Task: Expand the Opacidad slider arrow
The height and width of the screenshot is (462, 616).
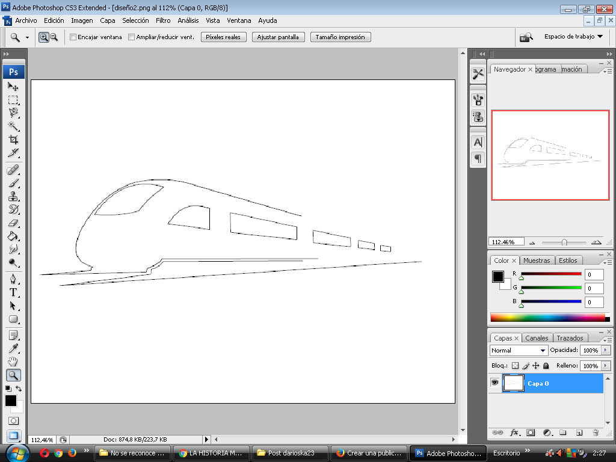Action: (606, 350)
